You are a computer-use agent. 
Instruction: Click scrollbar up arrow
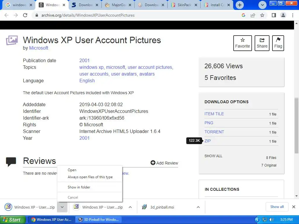point(296,23)
